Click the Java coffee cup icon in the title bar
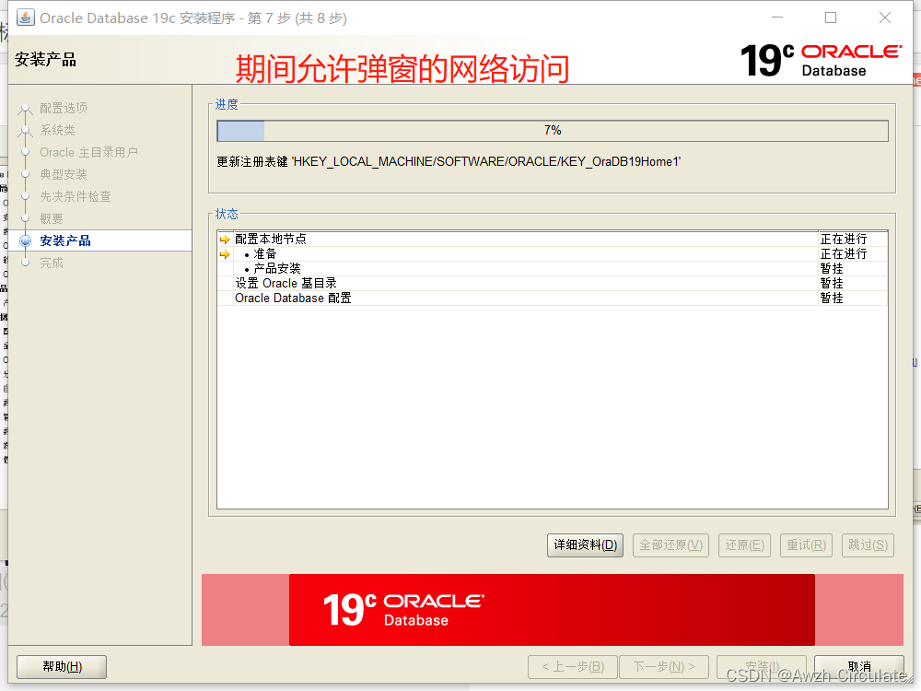921x691 pixels. (25, 17)
